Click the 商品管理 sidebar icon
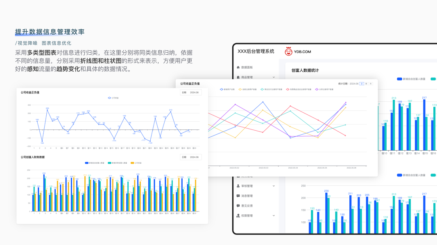 238,77
